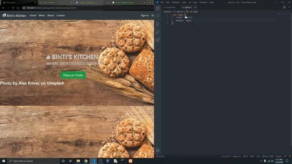
Task: Click Menu link in site navbar
Action: [x=42, y=15]
